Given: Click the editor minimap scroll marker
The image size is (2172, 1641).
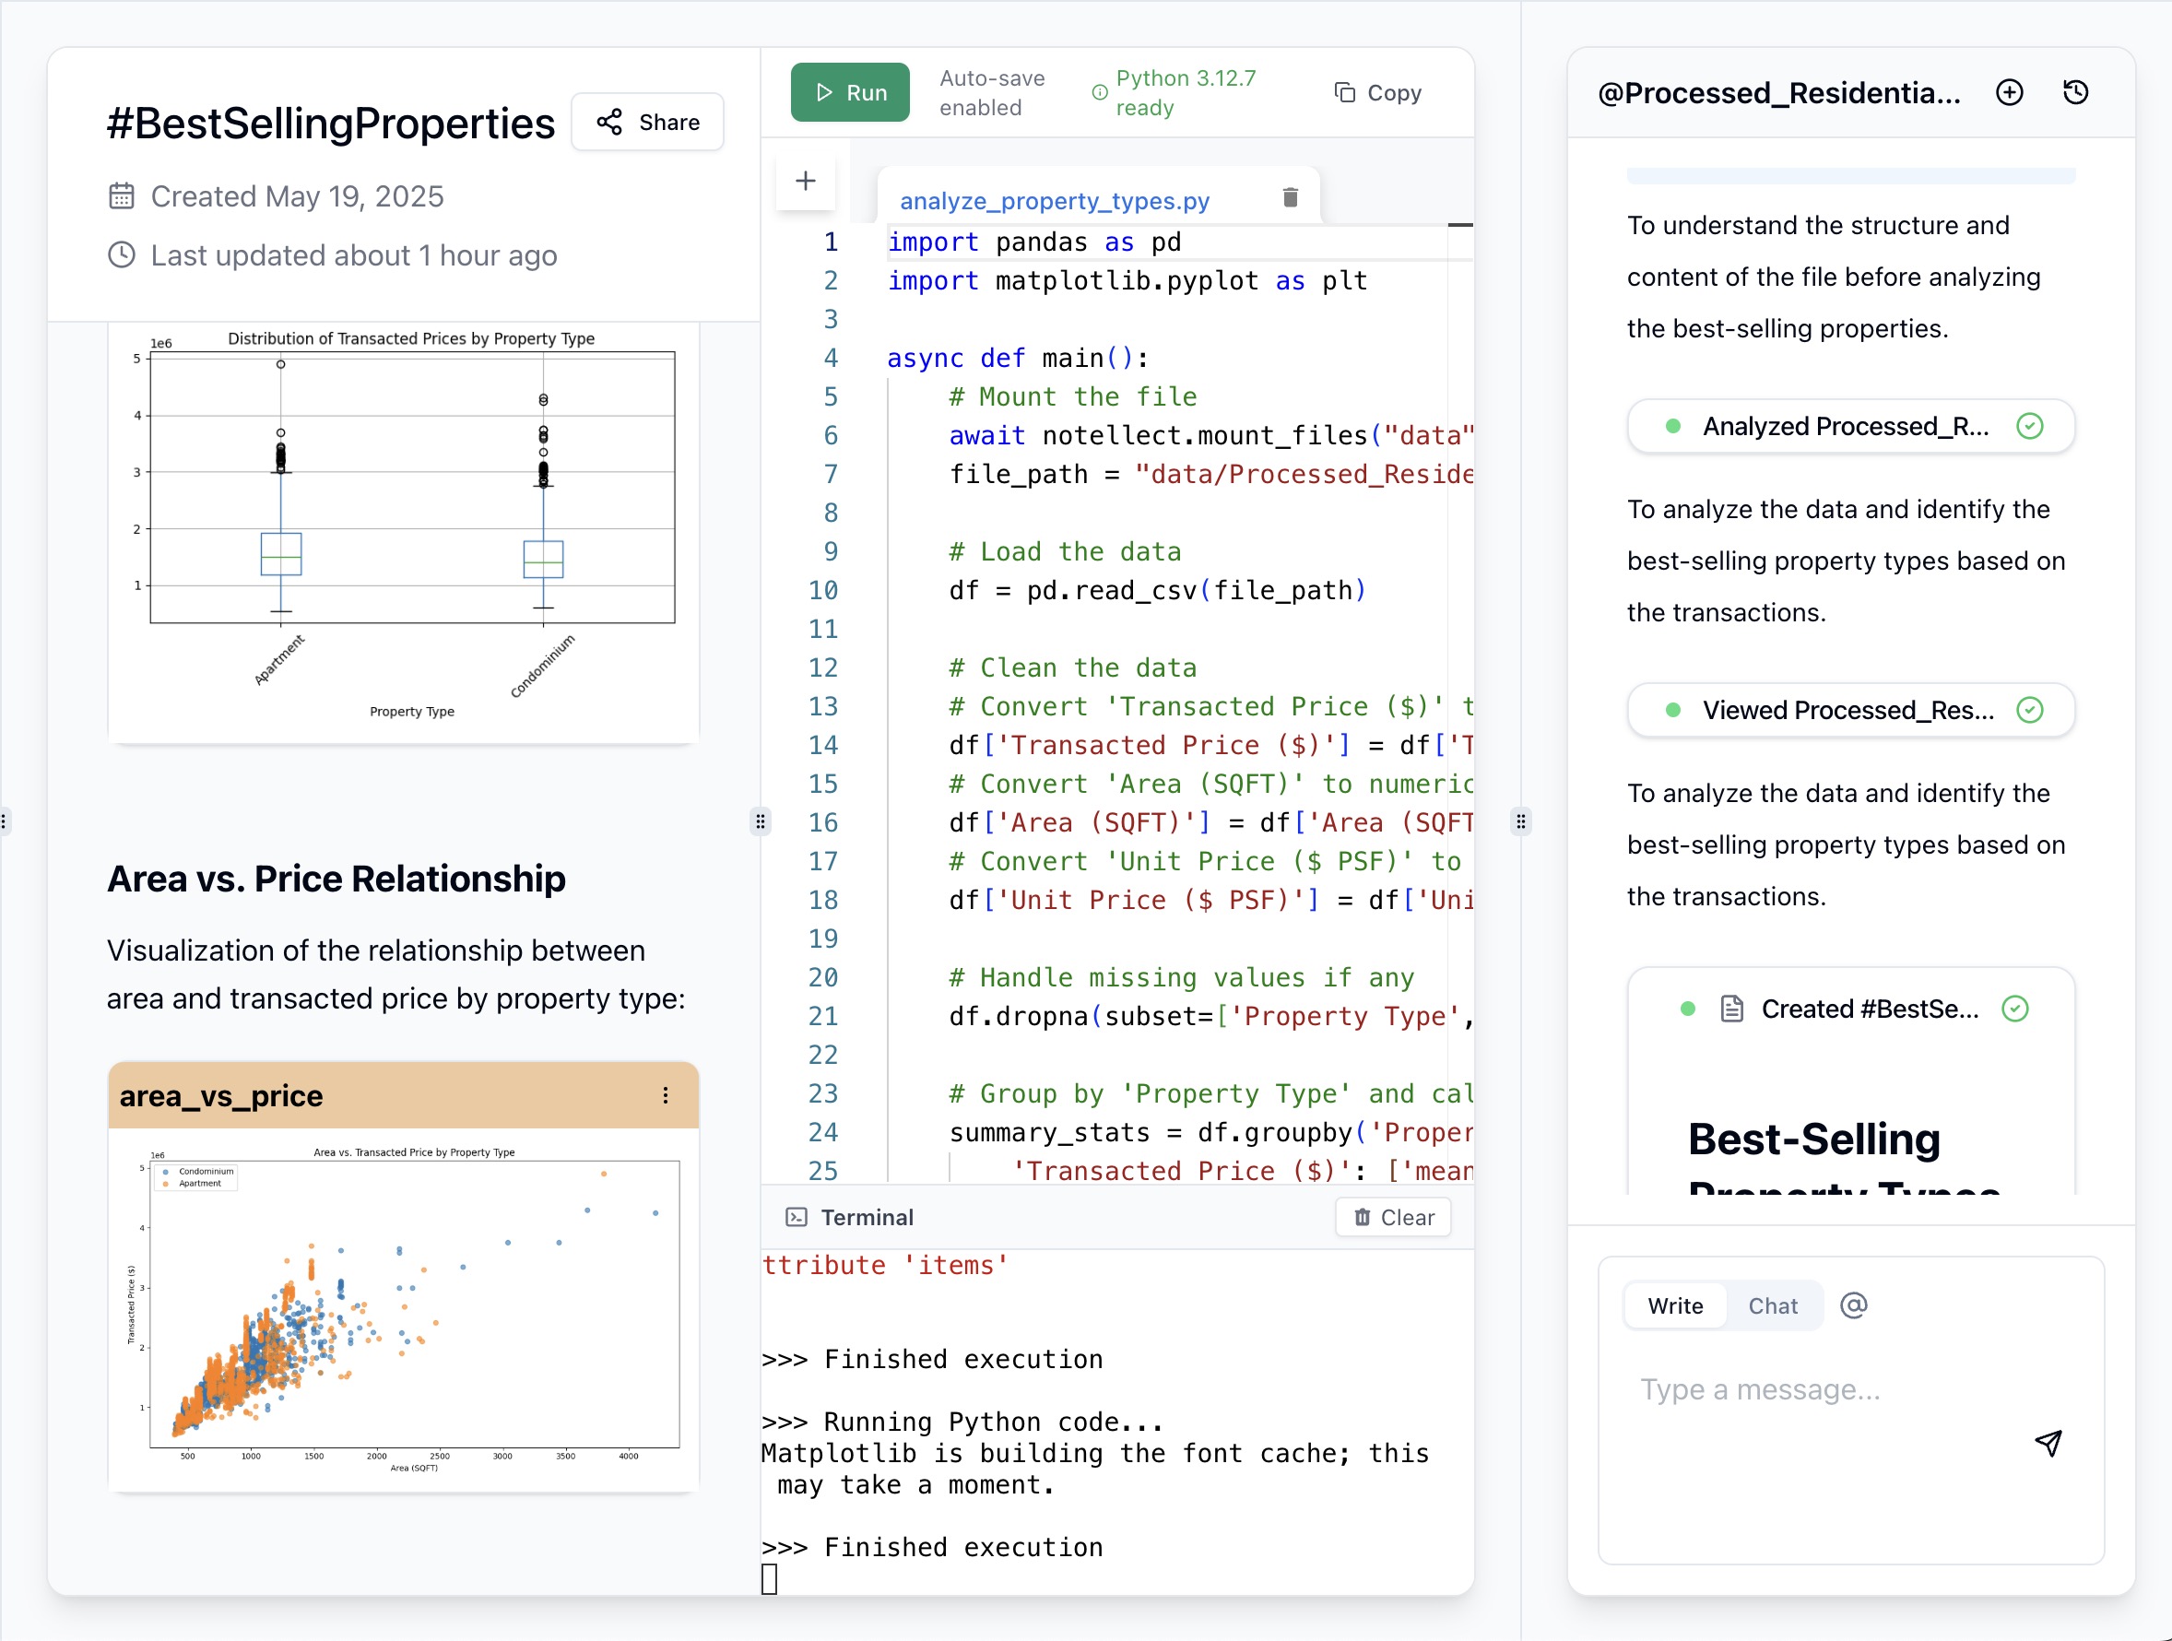Looking at the screenshot, I should coord(1460,225).
